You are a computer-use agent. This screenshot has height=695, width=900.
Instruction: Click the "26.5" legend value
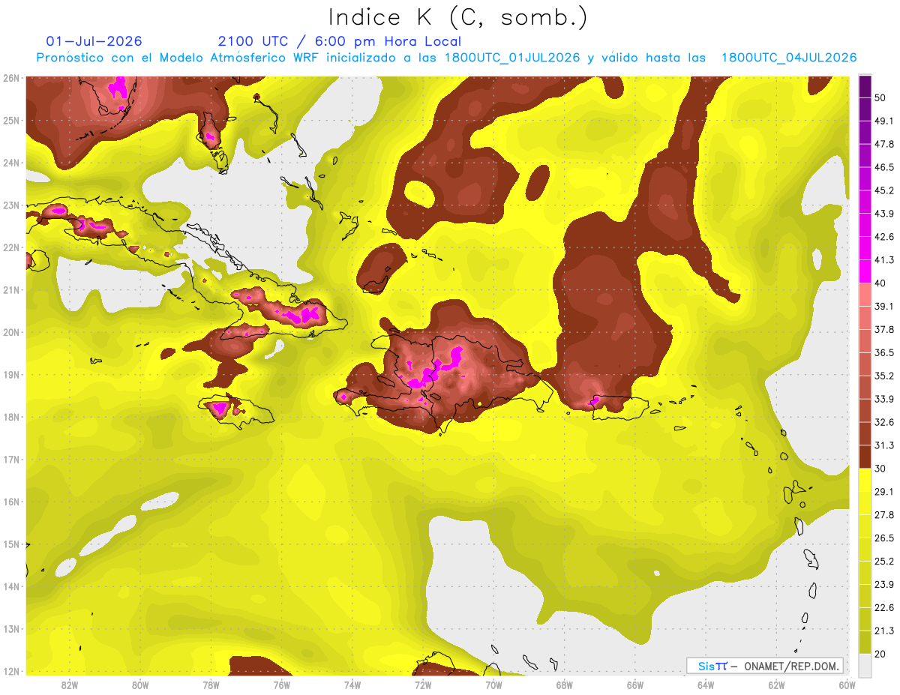(883, 538)
